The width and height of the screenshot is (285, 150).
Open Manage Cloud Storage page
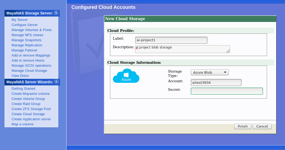[x=29, y=71]
